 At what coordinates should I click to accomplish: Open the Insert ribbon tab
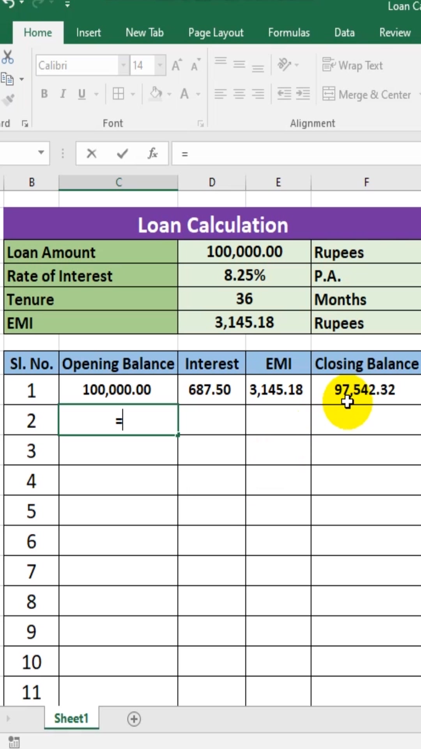pyautogui.click(x=88, y=33)
